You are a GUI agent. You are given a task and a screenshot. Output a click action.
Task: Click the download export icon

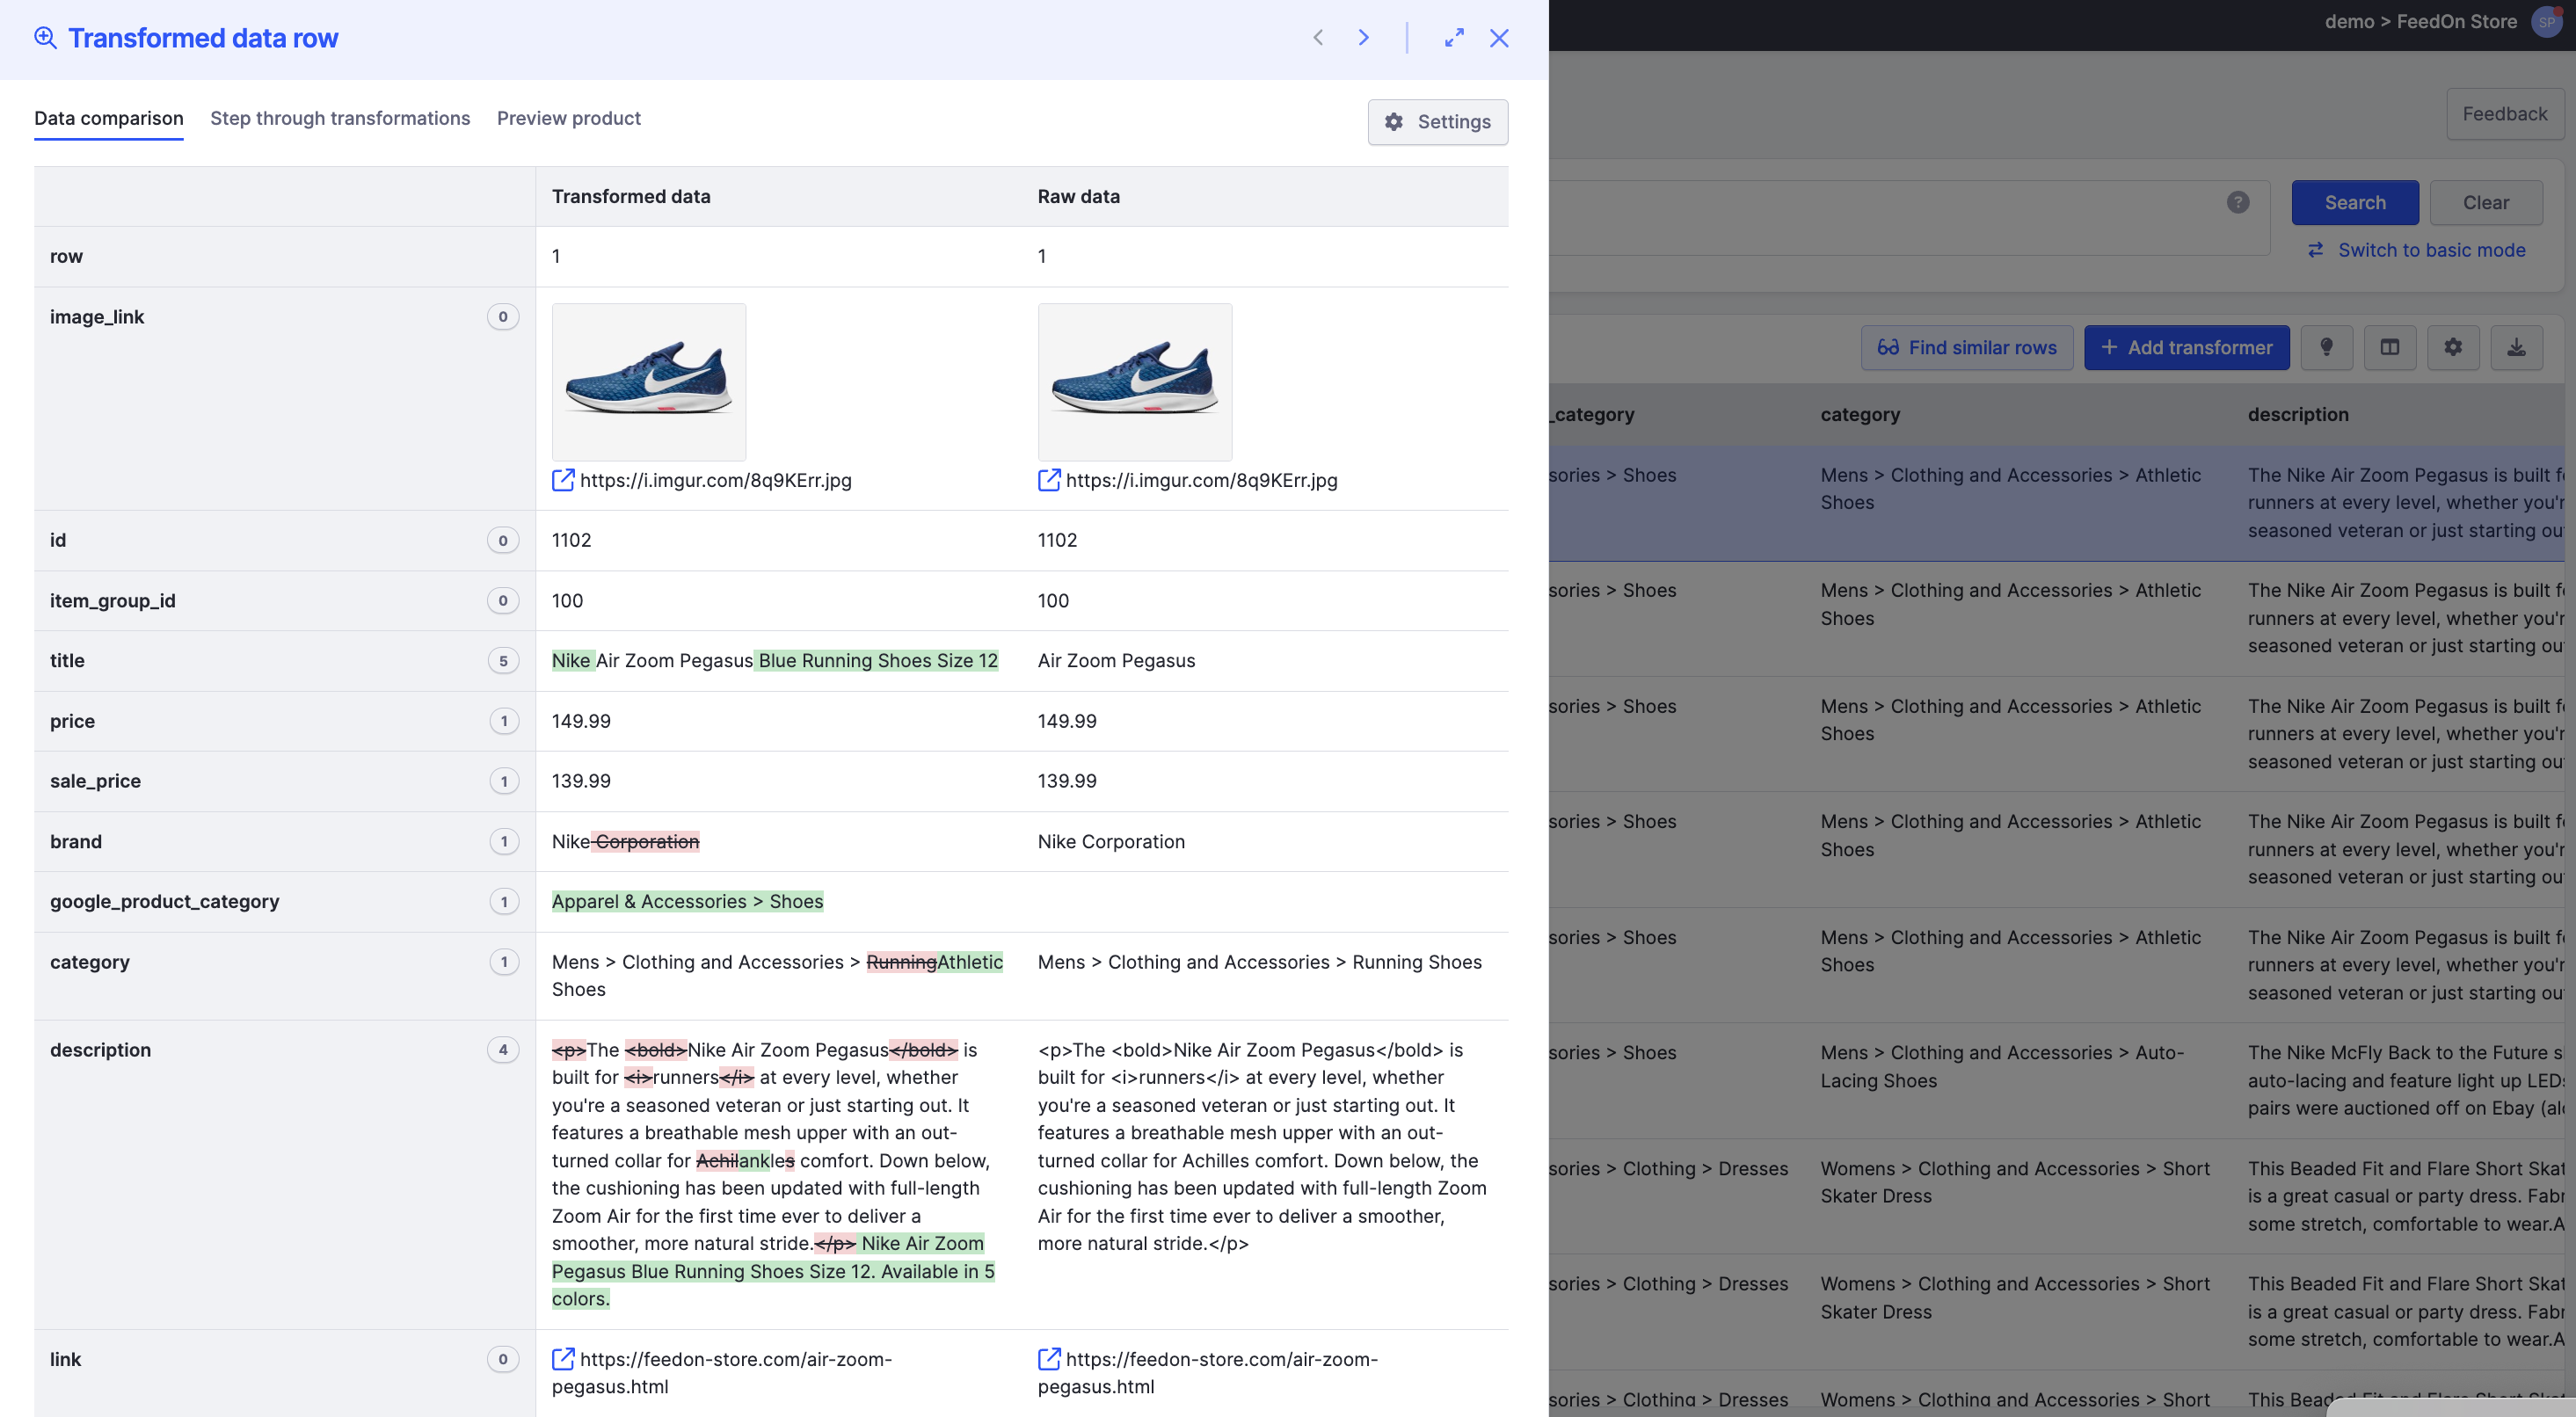point(2516,347)
